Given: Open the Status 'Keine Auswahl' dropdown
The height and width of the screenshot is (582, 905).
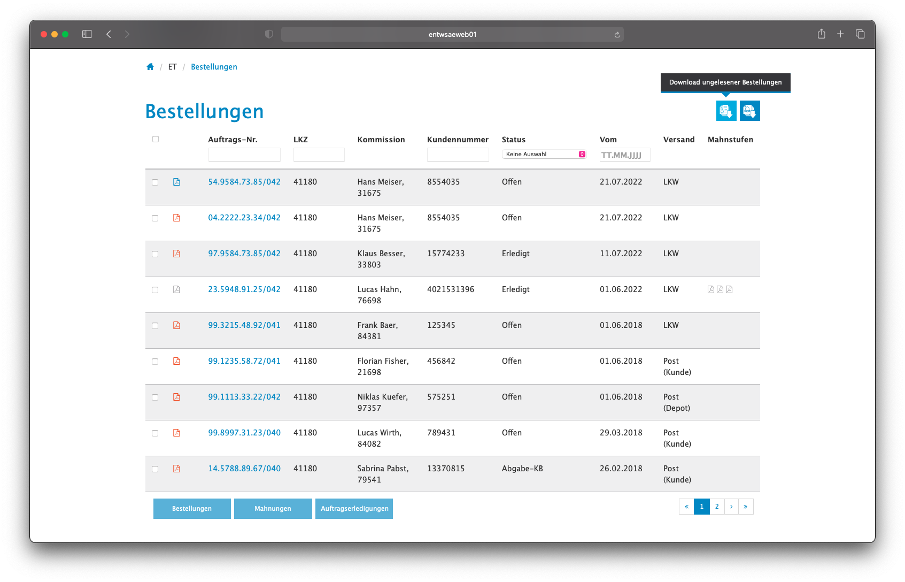Looking at the screenshot, I should (x=544, y=154).
